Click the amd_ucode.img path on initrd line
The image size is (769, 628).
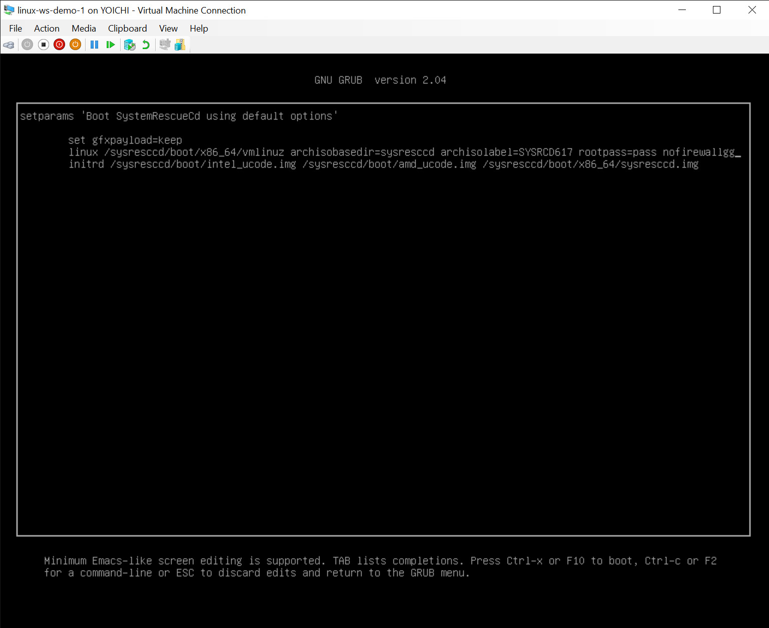click(389, 164)
